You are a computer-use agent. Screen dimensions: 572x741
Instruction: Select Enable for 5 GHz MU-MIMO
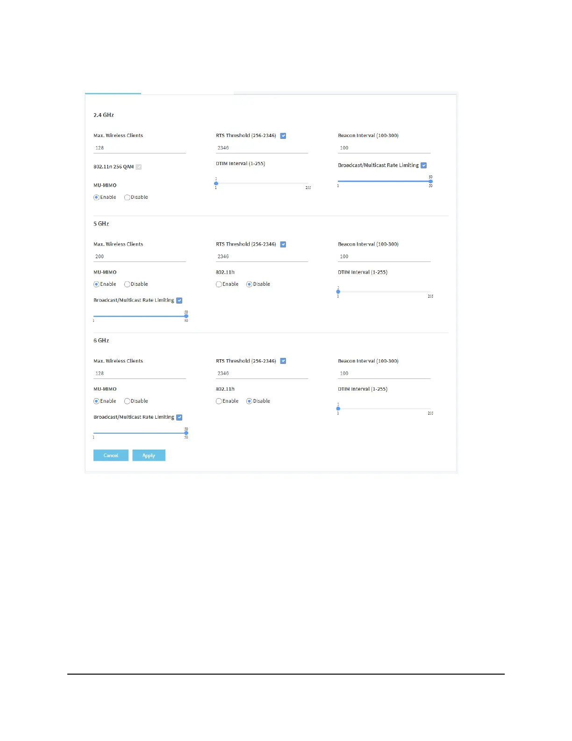[x=96, y=284]
